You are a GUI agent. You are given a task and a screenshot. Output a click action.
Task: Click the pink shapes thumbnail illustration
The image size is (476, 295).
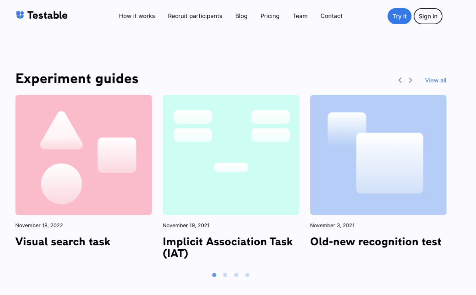pos(83,155)
